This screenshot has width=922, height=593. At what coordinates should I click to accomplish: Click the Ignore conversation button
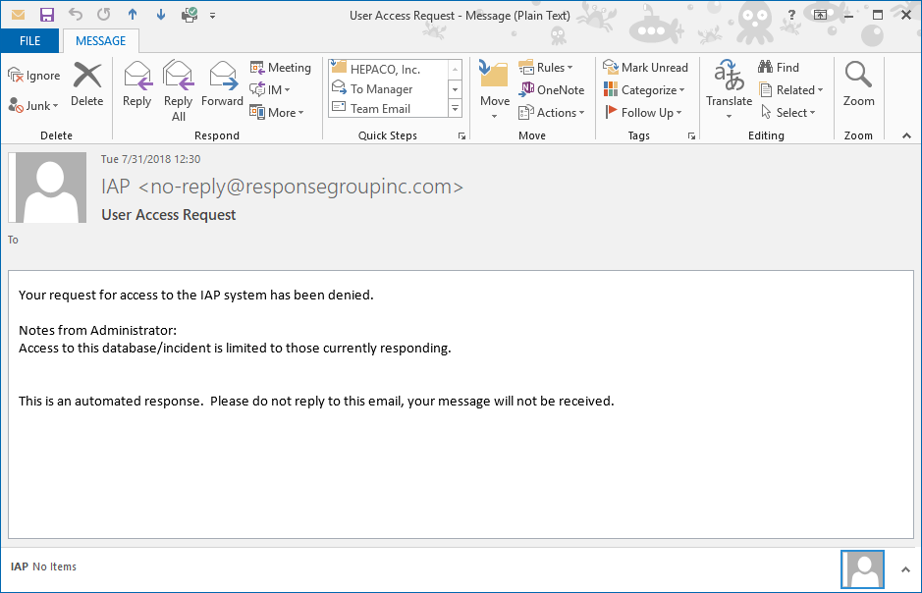click(x=34, y=76)
